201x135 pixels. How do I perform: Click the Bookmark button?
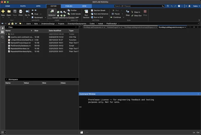[37, 17]
